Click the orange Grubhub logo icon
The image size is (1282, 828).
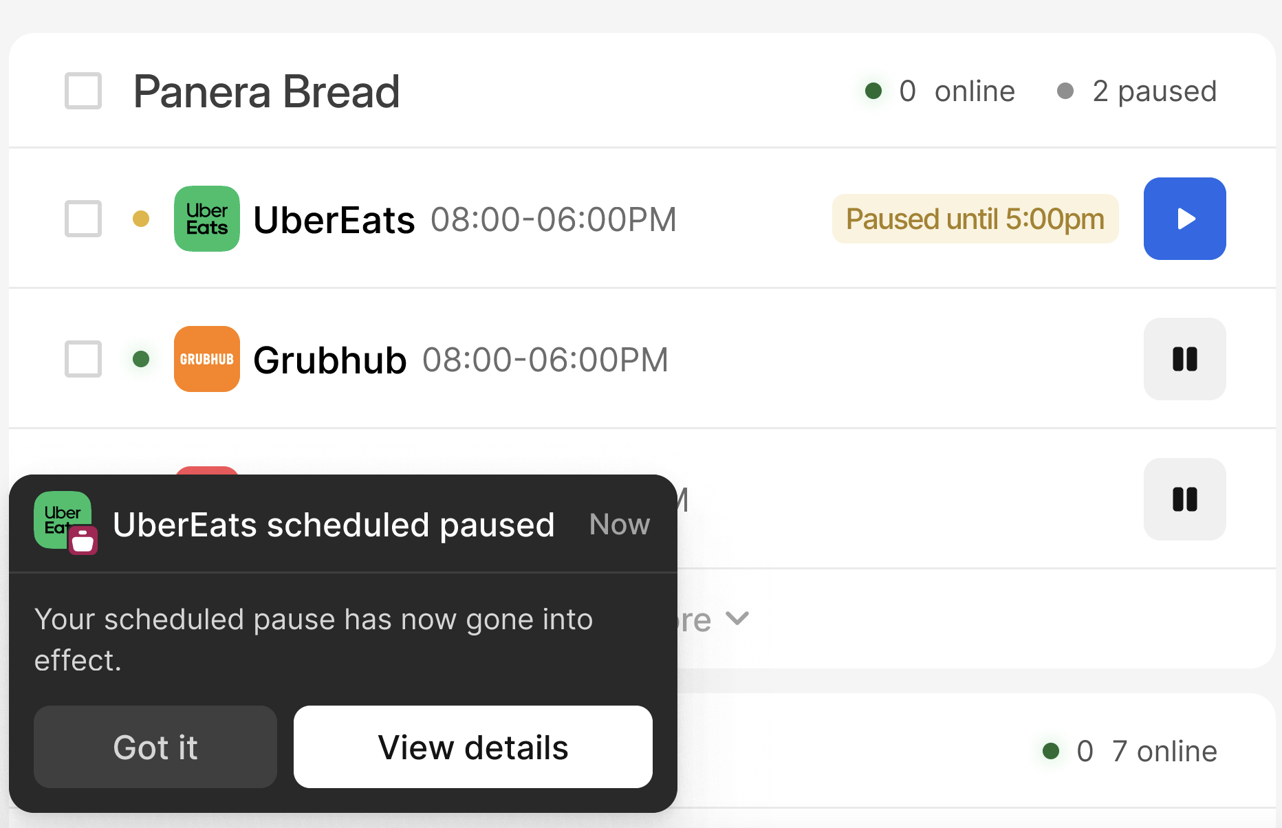point(207,359)
